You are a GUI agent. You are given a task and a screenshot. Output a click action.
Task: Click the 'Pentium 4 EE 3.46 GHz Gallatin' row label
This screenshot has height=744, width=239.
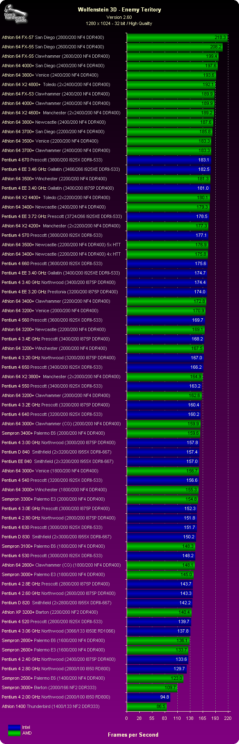pyautogui.click(x=61, y=169)
